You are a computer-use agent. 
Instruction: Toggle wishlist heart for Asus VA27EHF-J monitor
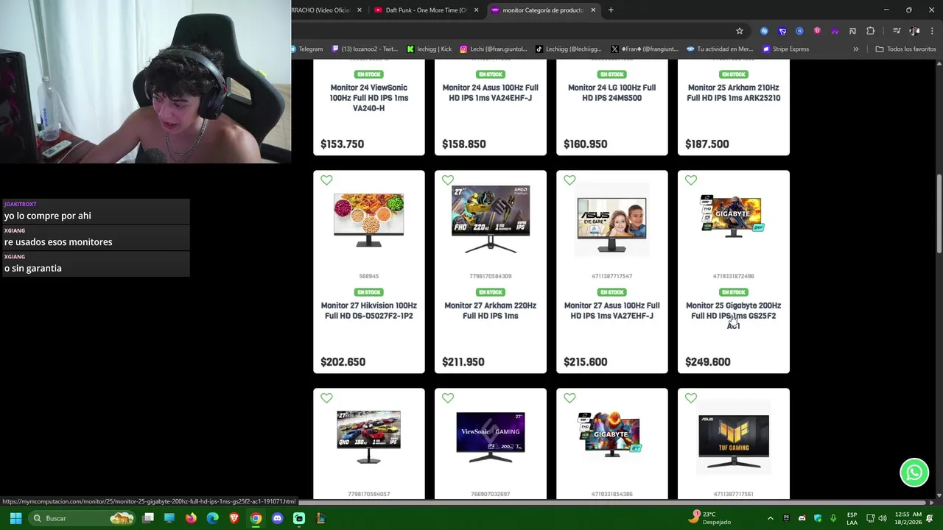tap(569, 180)
